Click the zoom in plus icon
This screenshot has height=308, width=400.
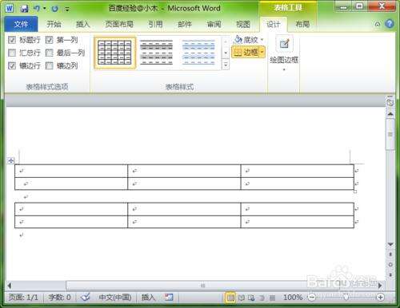coord(380,297)
